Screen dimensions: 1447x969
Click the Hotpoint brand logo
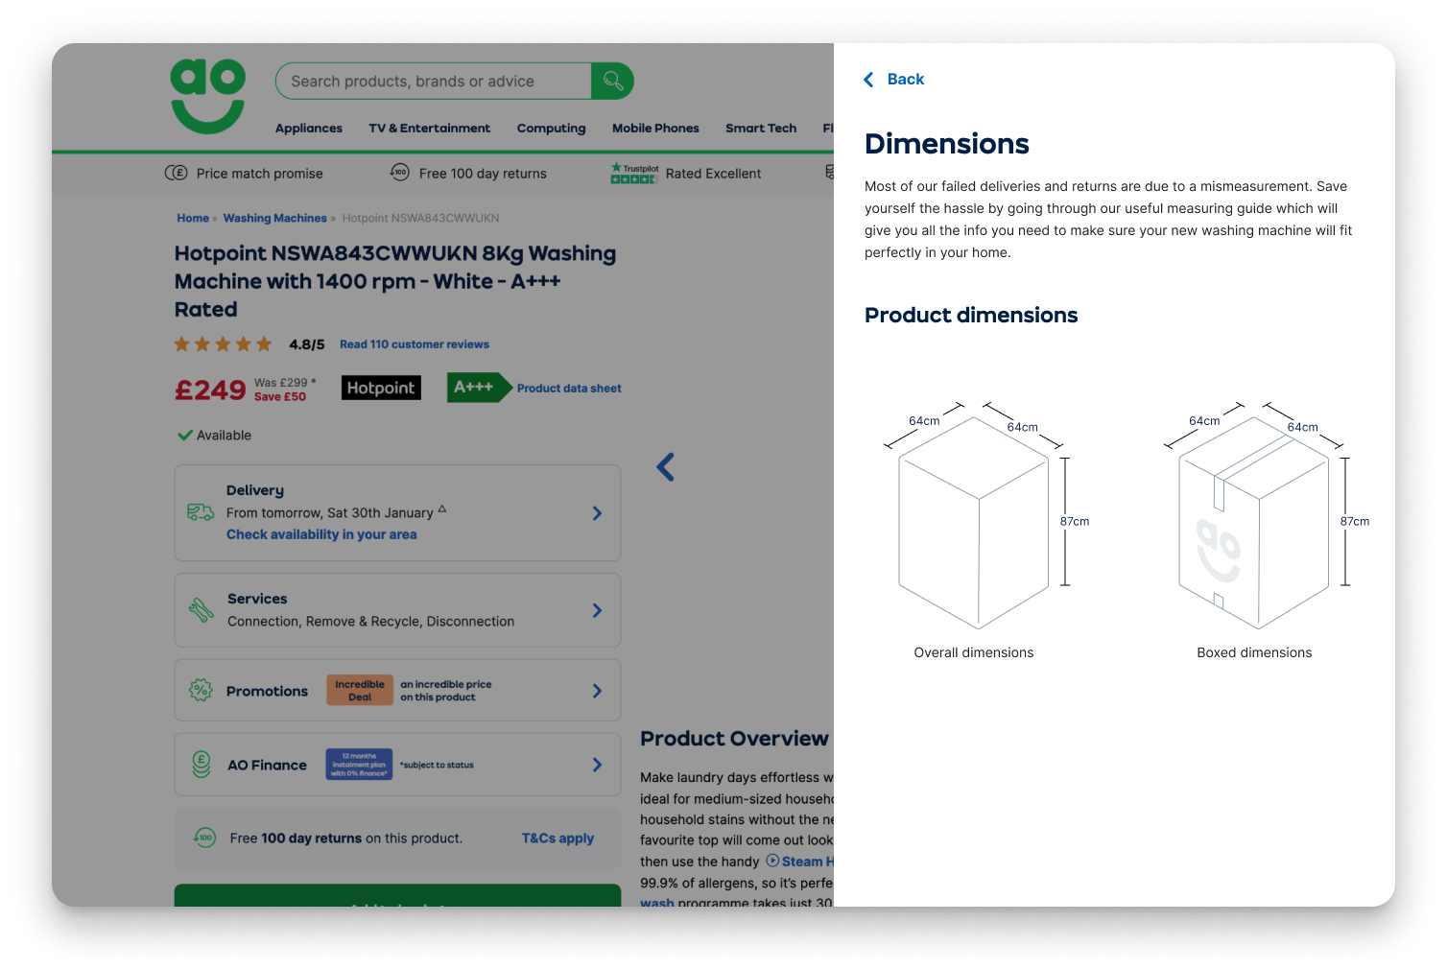(x=381, y=388)
